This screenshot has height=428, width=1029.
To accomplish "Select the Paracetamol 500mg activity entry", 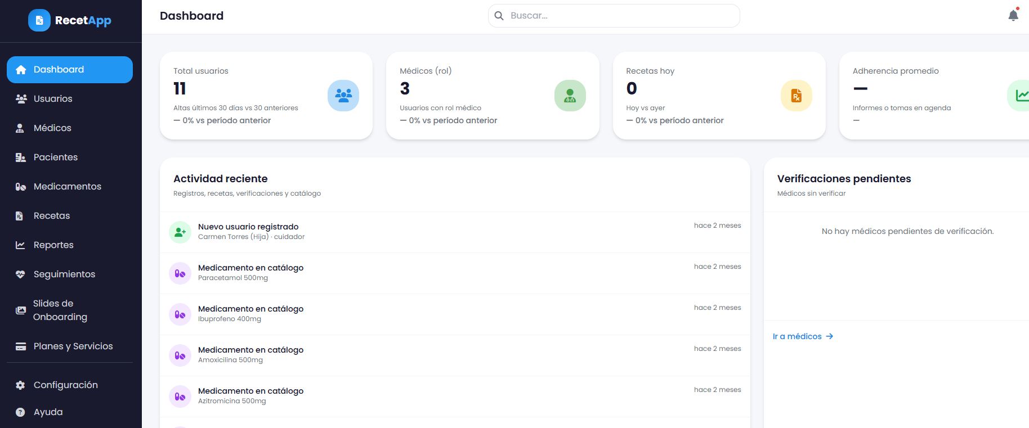I will click(455, 273).
